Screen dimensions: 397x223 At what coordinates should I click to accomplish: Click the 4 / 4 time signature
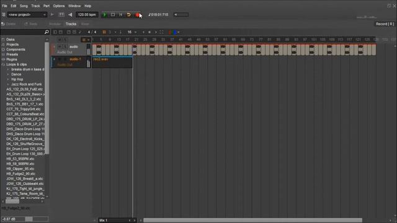click(x=92, y=32)
